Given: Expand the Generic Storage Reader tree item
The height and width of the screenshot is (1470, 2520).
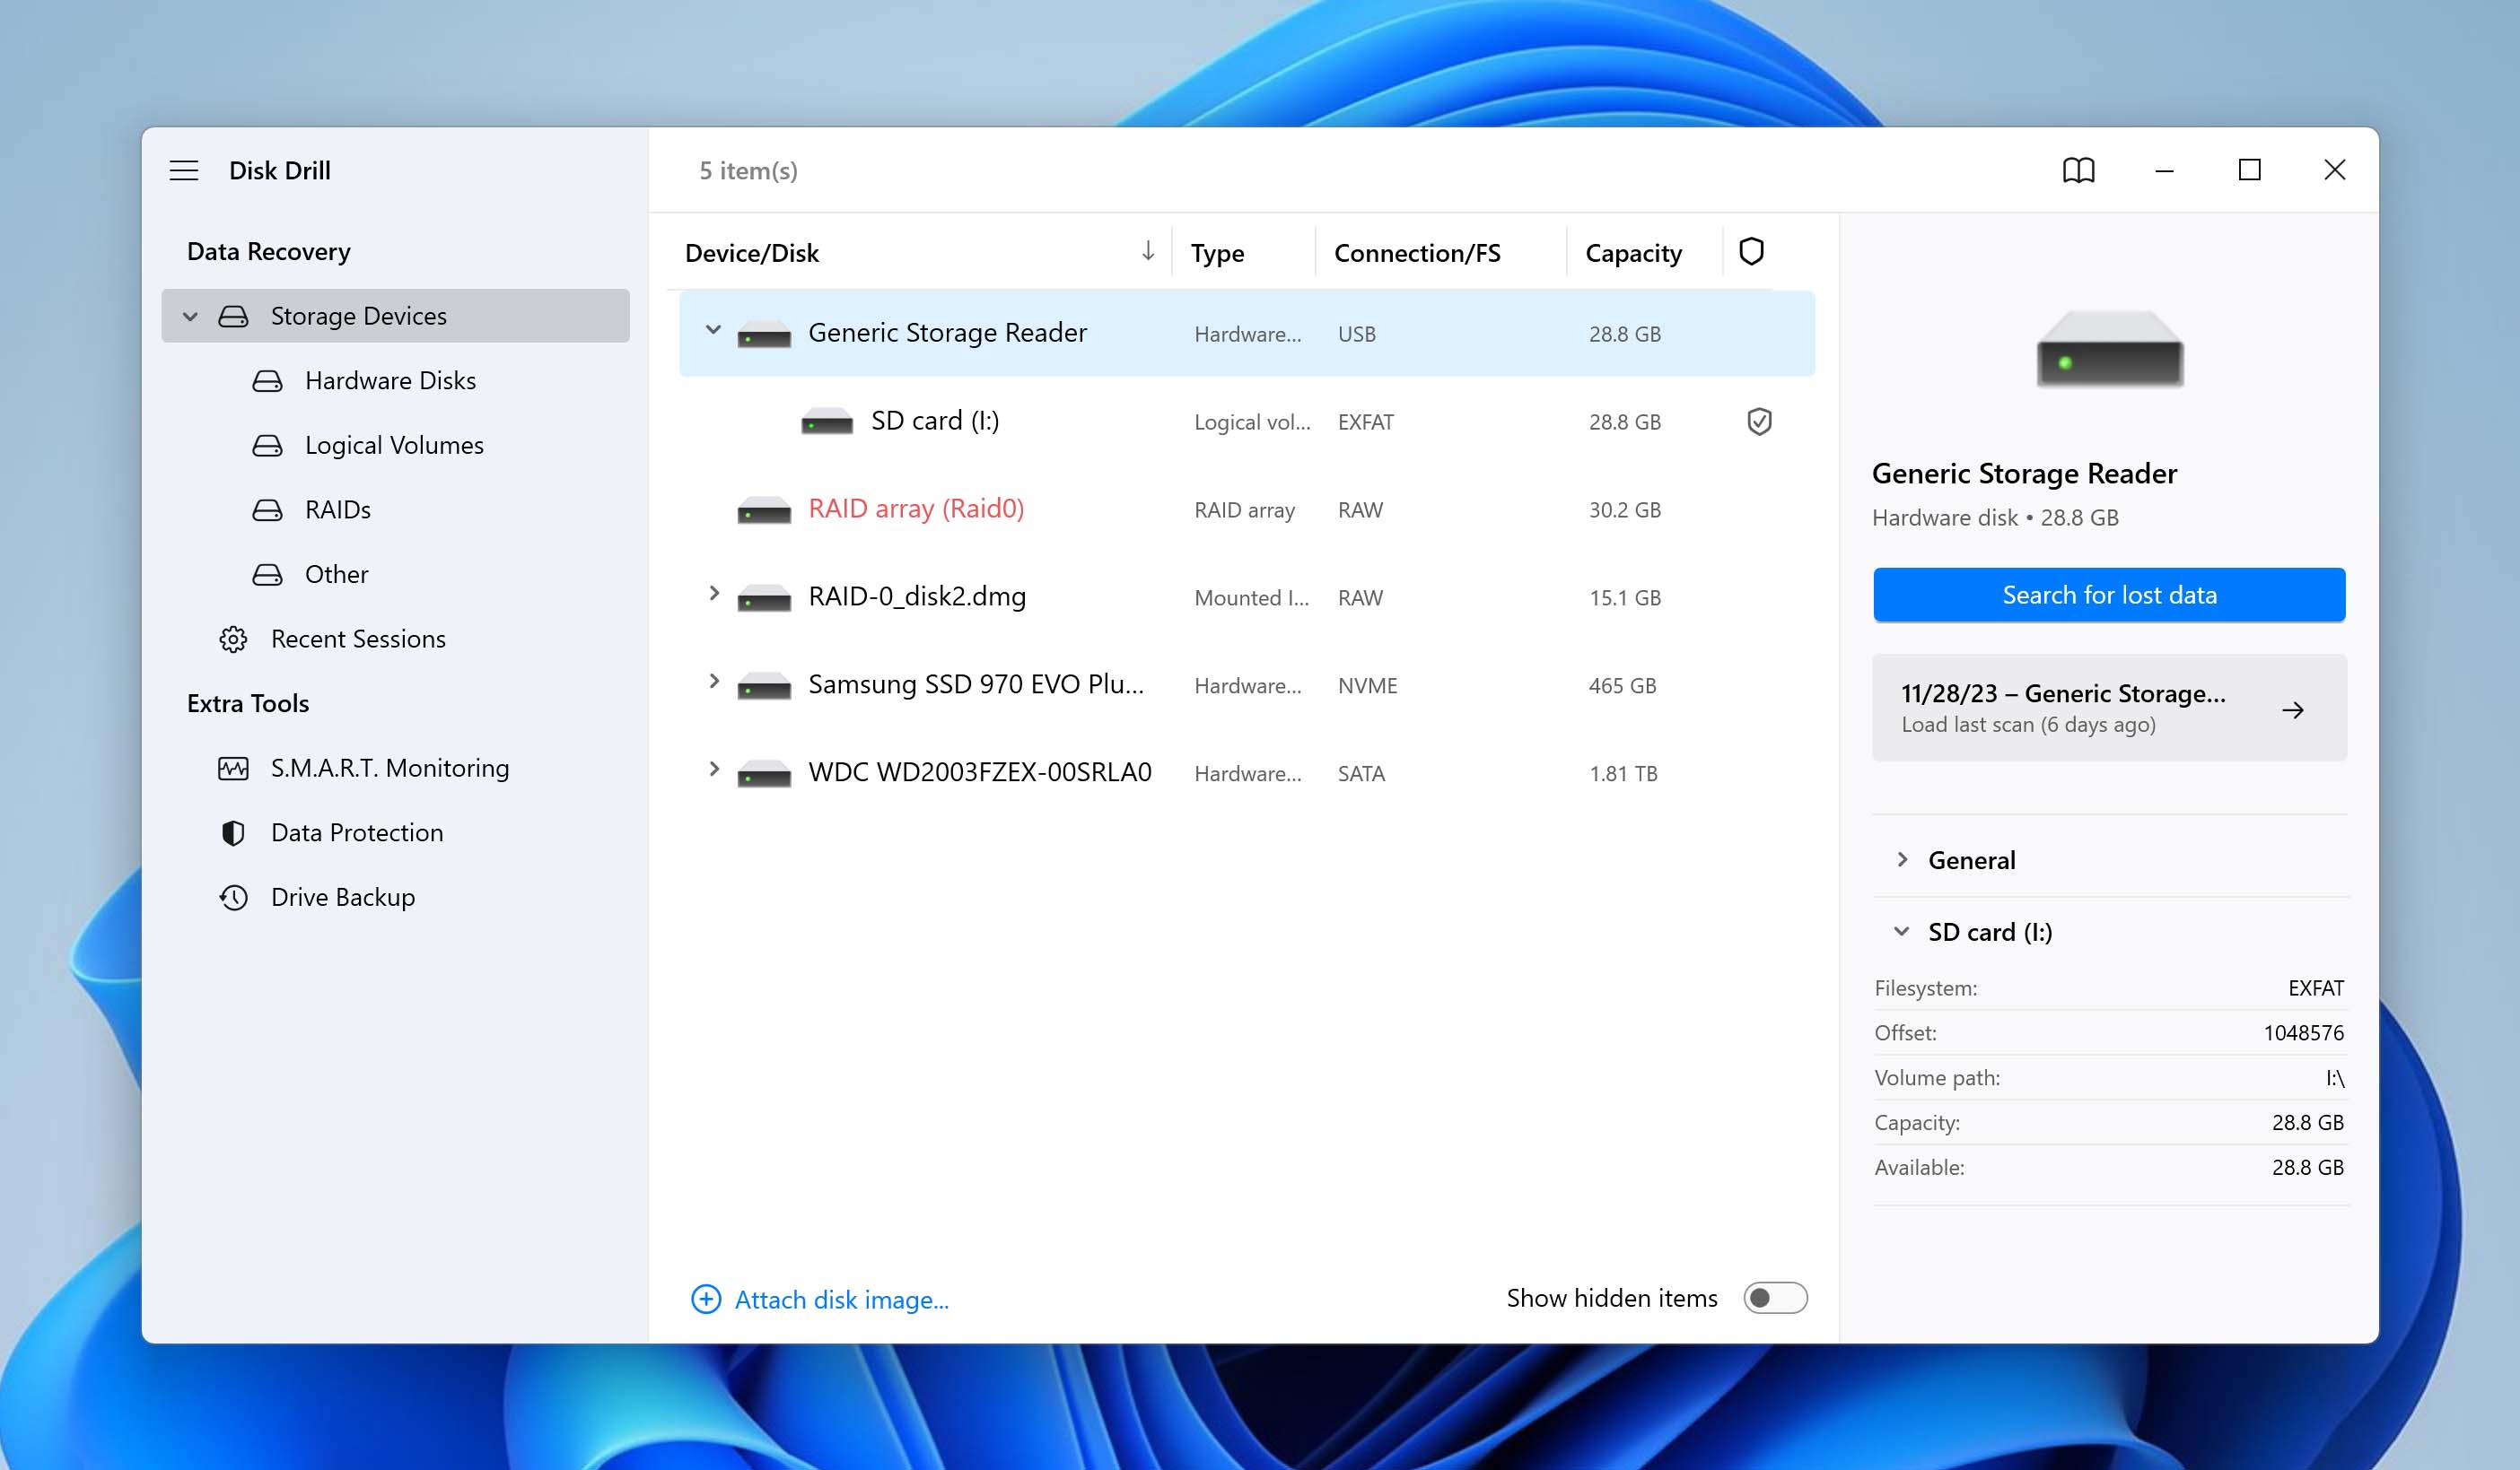Looking at the screenshot, I should point(713,331).
